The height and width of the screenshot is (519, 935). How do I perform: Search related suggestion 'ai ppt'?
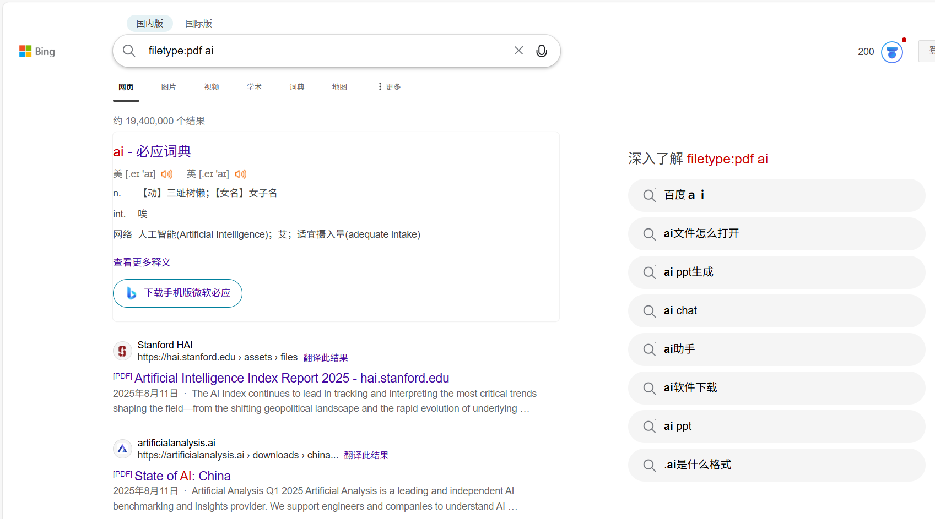(776, 427)
